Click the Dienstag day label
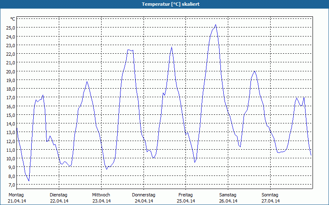 [58, 195]
